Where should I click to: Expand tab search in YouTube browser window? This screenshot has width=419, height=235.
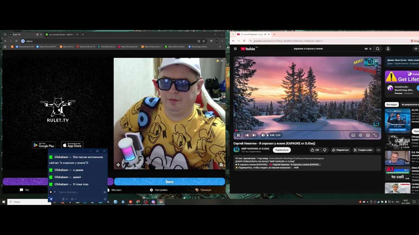(x=232, y=34)
